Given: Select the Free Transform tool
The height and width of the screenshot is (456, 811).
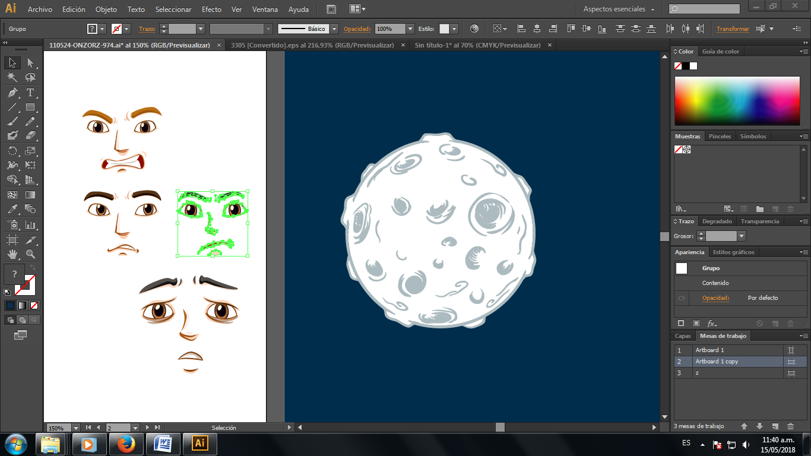Looking at the screenshot, I should [x=30, y=165].
